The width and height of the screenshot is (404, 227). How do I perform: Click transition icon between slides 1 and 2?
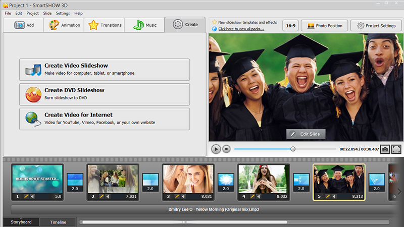click(x=75, y=182)
